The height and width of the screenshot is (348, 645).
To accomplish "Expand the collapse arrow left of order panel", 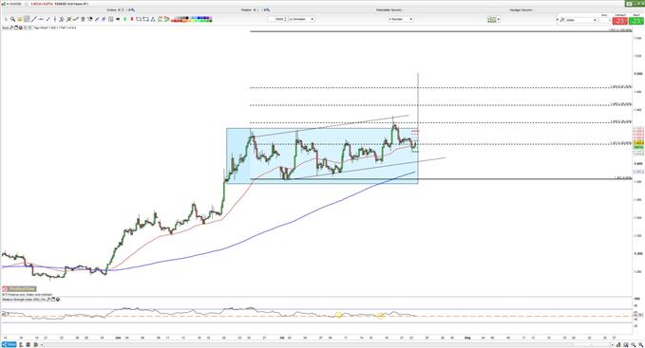I will 558,20.
